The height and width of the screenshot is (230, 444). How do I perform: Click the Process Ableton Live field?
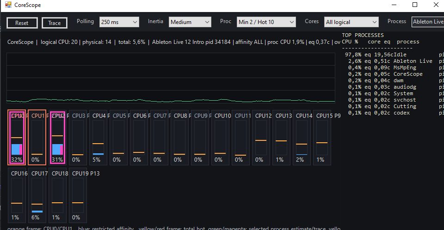[x=428, y=22]
